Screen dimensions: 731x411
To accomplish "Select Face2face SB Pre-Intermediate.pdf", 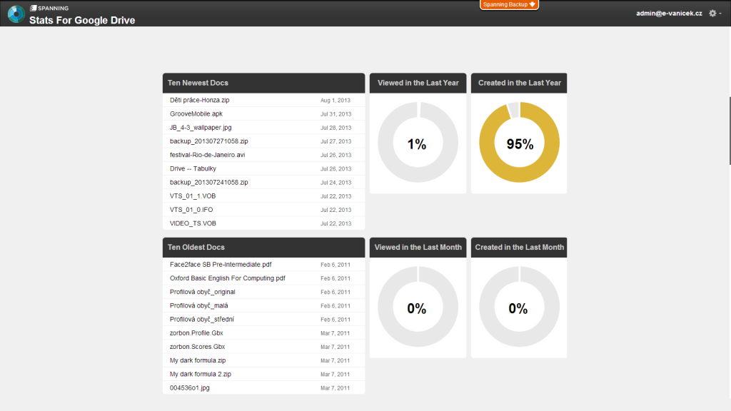I will coord(221,264).
